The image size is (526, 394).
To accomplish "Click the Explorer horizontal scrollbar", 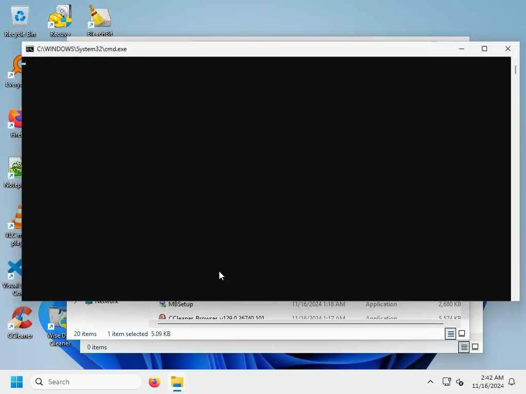I will click(x=300, y=324).
